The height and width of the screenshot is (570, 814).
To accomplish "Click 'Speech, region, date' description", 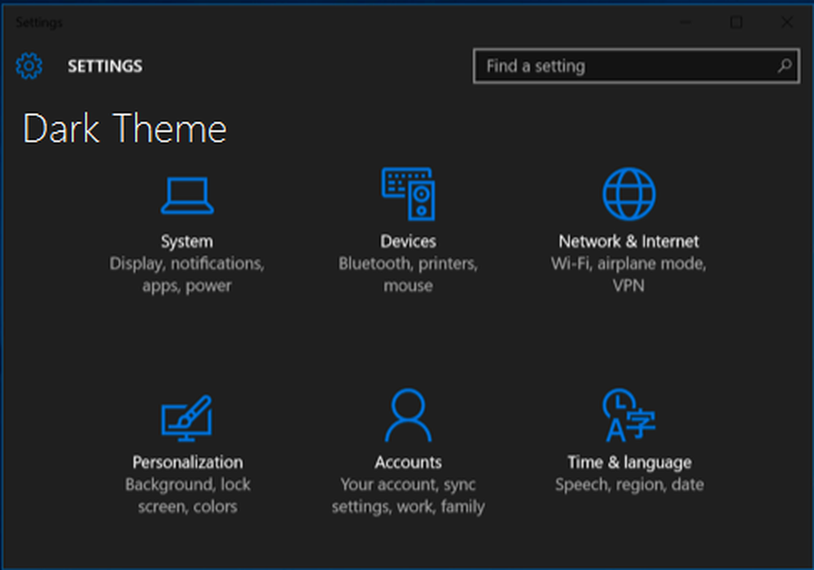I will coord(629,484).
